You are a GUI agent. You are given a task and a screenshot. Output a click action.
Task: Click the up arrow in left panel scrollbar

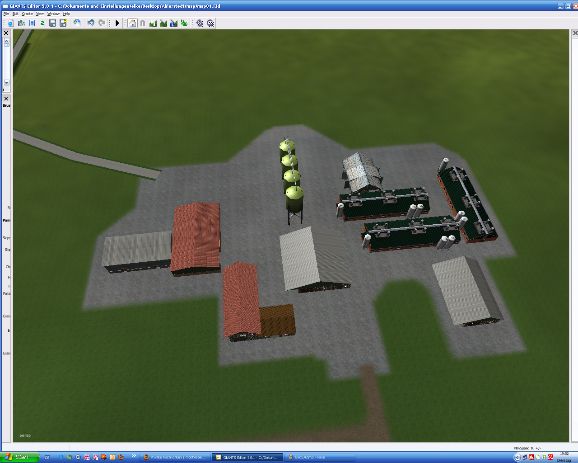(7, 41)
